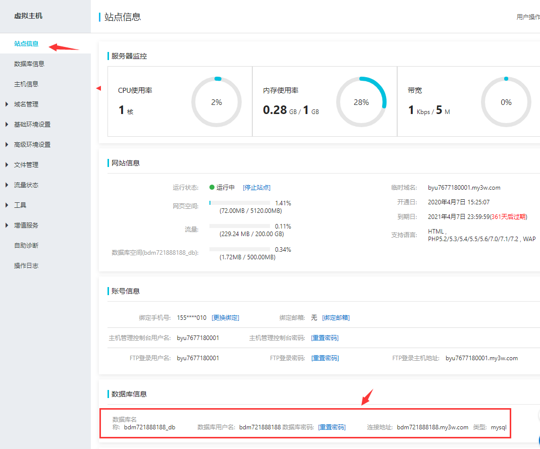Open 自助诊断 from the sidebar
The width and height of the screenshot is (540, 449).
(26, 246)
